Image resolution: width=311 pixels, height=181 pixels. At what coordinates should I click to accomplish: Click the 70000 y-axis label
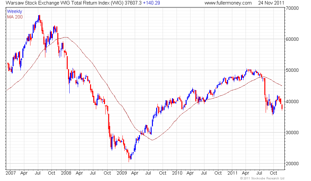click(292, 8)
